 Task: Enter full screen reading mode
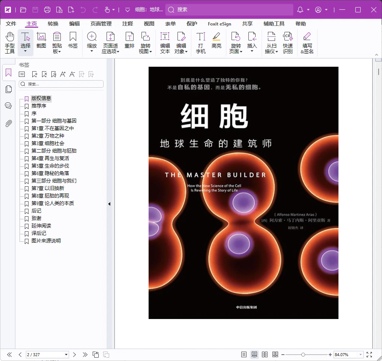[369, 354]
